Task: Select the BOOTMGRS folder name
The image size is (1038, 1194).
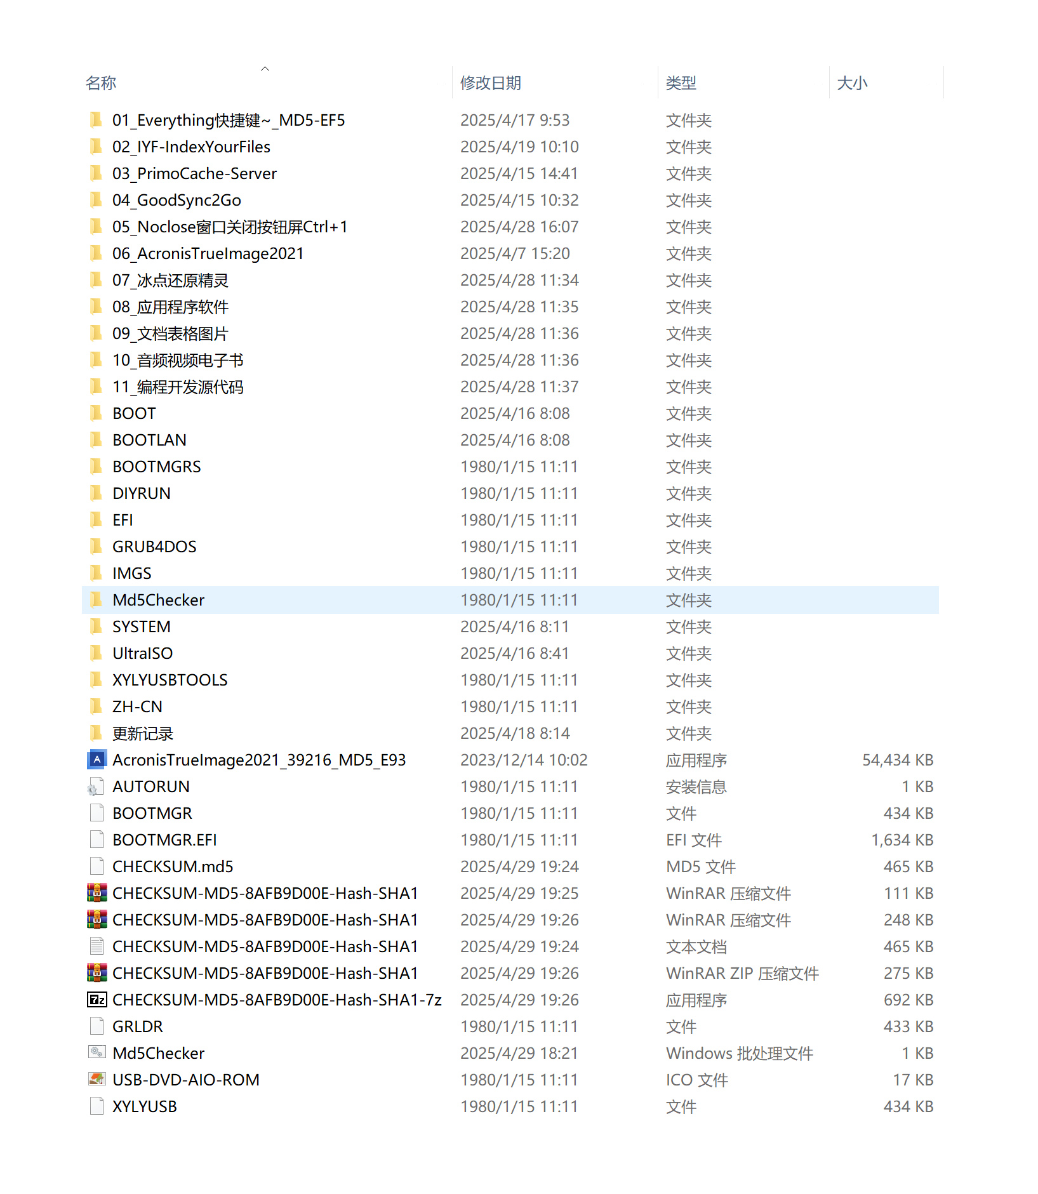Action: pyautogui.click(x=157, y=467)
